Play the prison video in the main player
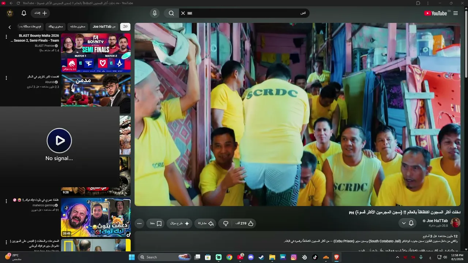 click(x=297, y=114)
